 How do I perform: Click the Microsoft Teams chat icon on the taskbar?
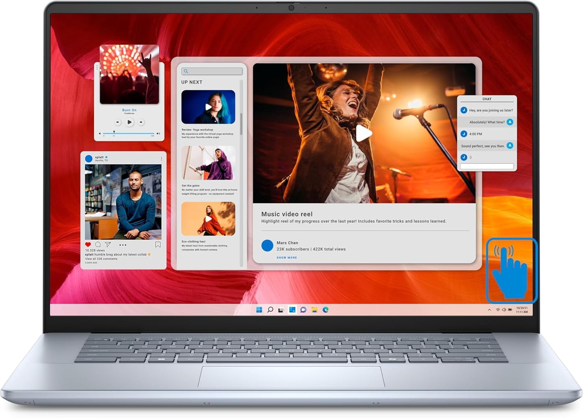point(303,310)
